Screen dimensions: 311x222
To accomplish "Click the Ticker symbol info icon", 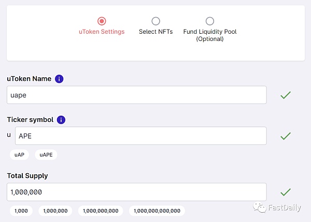I will click(x=61, y=120).
